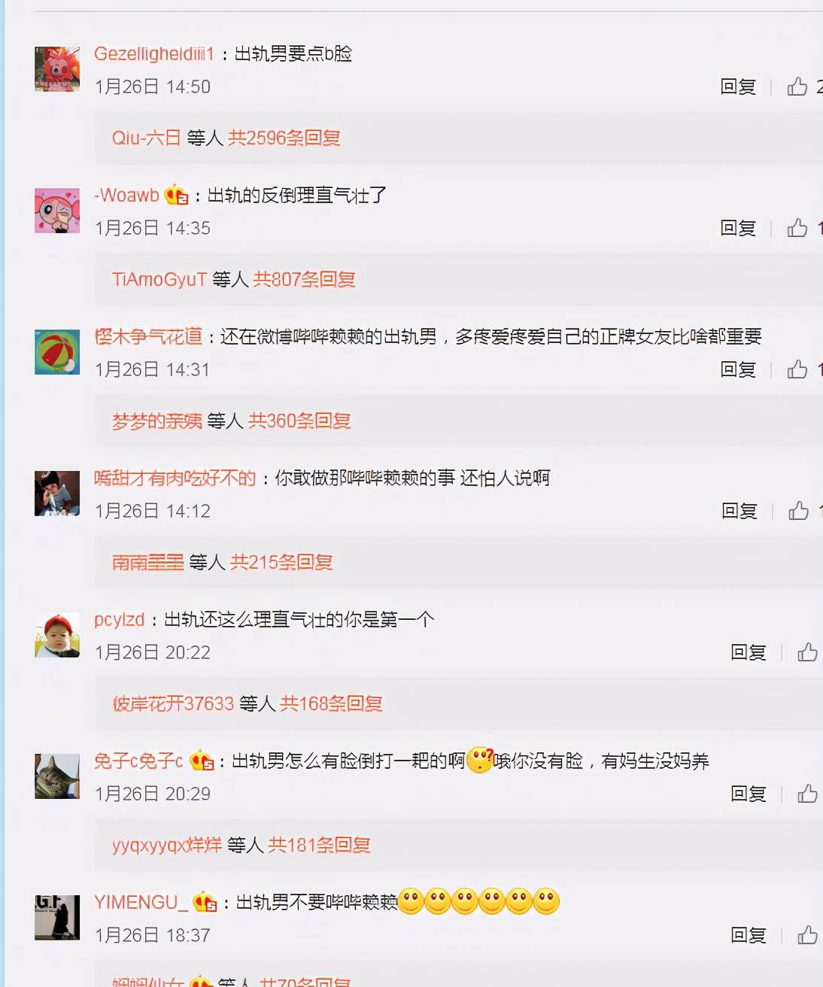The height and width of the screenshot is (987, 823).
Task: Click thumbs-up on -Woawb's comment
Action: [x=797, y=228]
